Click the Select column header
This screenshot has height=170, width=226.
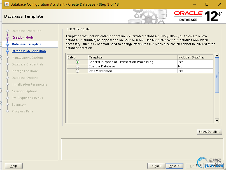tap(78, 57)
